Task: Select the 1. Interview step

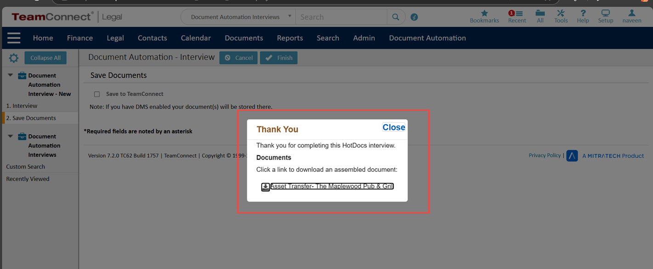Action: pyautogui.click(x=21, y=105)
